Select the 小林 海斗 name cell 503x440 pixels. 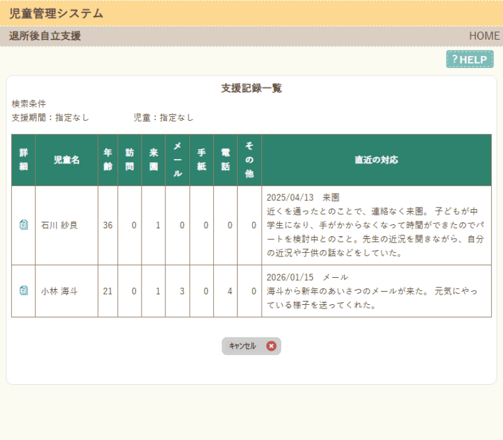(x=60, y=291)
